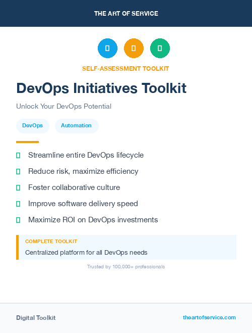Click text Streamline entire DevOps lifecycle
Screen dimensions: 252x333
pyautogui.click(x=86, y=155)
